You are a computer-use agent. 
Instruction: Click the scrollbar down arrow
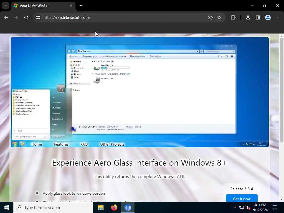click(x=282, y=199)
